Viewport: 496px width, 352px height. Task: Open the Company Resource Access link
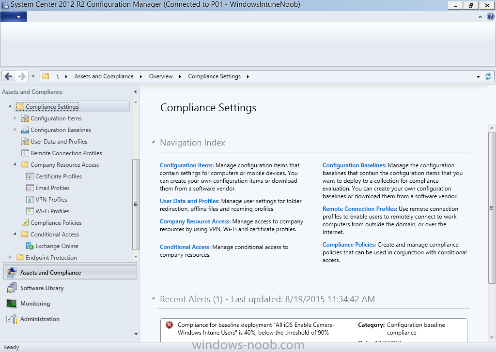(x=195, y=221)
